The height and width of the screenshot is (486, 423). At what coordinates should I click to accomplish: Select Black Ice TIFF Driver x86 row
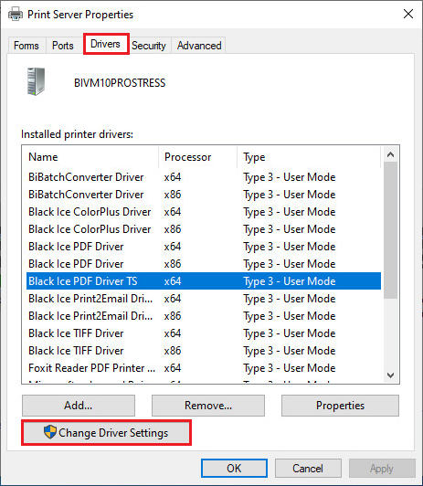click(x=204, y=351)
